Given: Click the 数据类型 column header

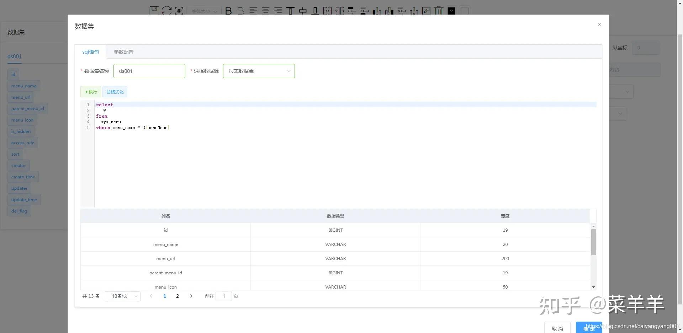Looking at the screenshot, I should [x=335, y=216].
